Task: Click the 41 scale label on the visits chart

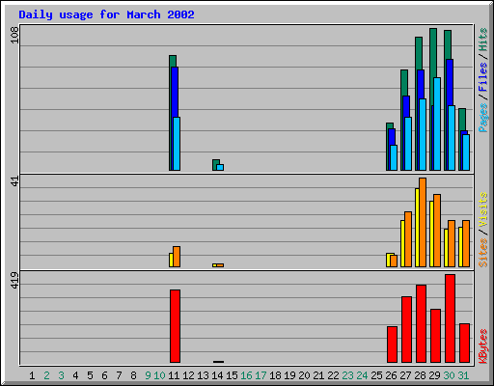Action: (x=14, y=181)
